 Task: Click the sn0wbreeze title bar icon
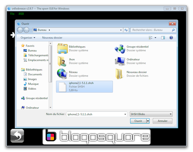pyautogui.click(x=9, y=9)
